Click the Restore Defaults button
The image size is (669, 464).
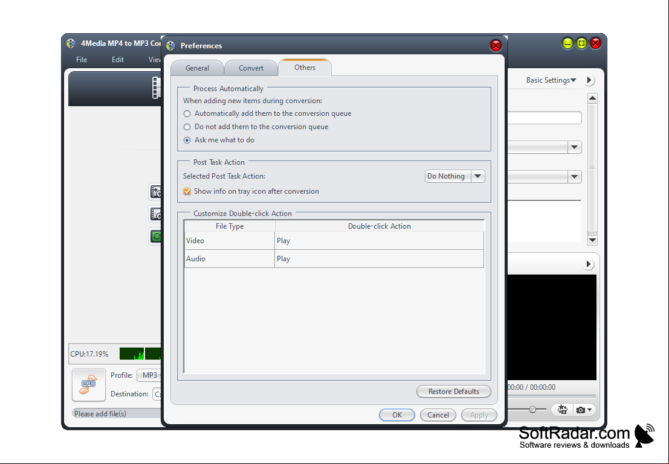tap(453, 392)
